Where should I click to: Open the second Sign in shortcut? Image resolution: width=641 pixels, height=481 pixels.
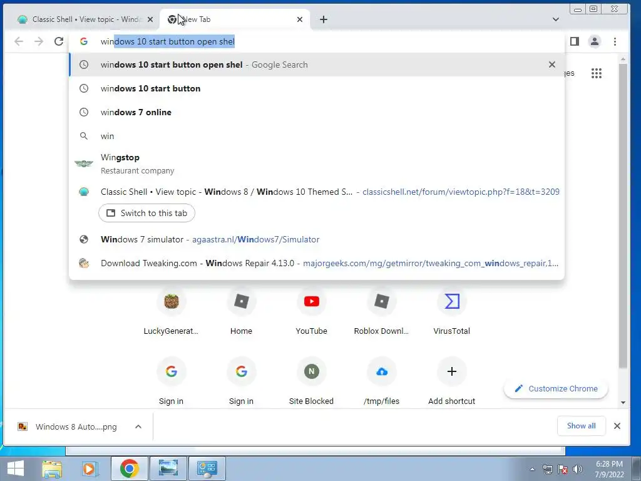(241, 380)
